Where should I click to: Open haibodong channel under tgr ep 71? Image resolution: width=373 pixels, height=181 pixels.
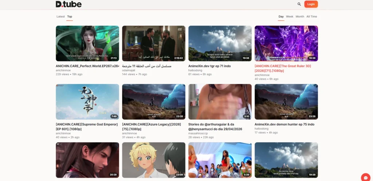[x=195, y=70]
